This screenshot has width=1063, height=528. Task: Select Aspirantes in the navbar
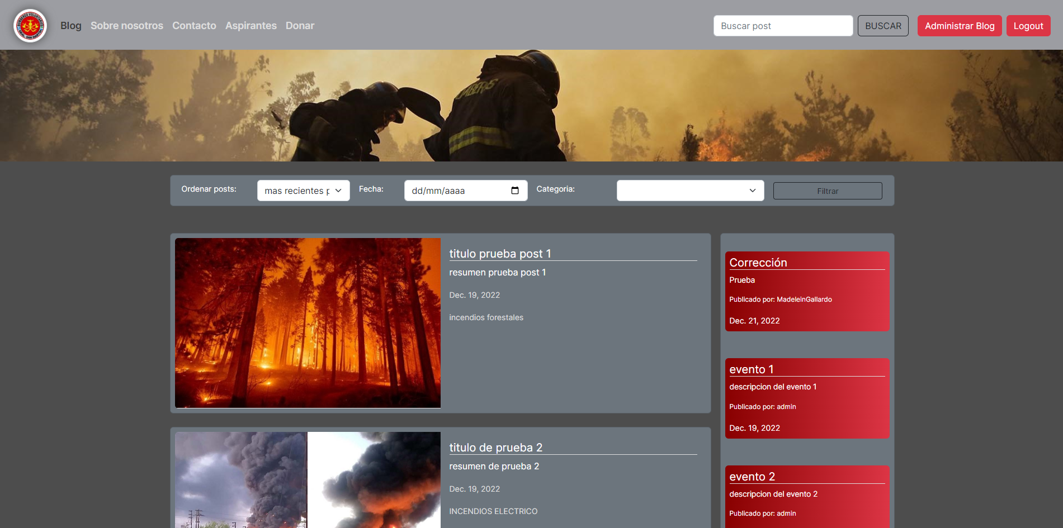pyautogui.click(x=251, y=26)
